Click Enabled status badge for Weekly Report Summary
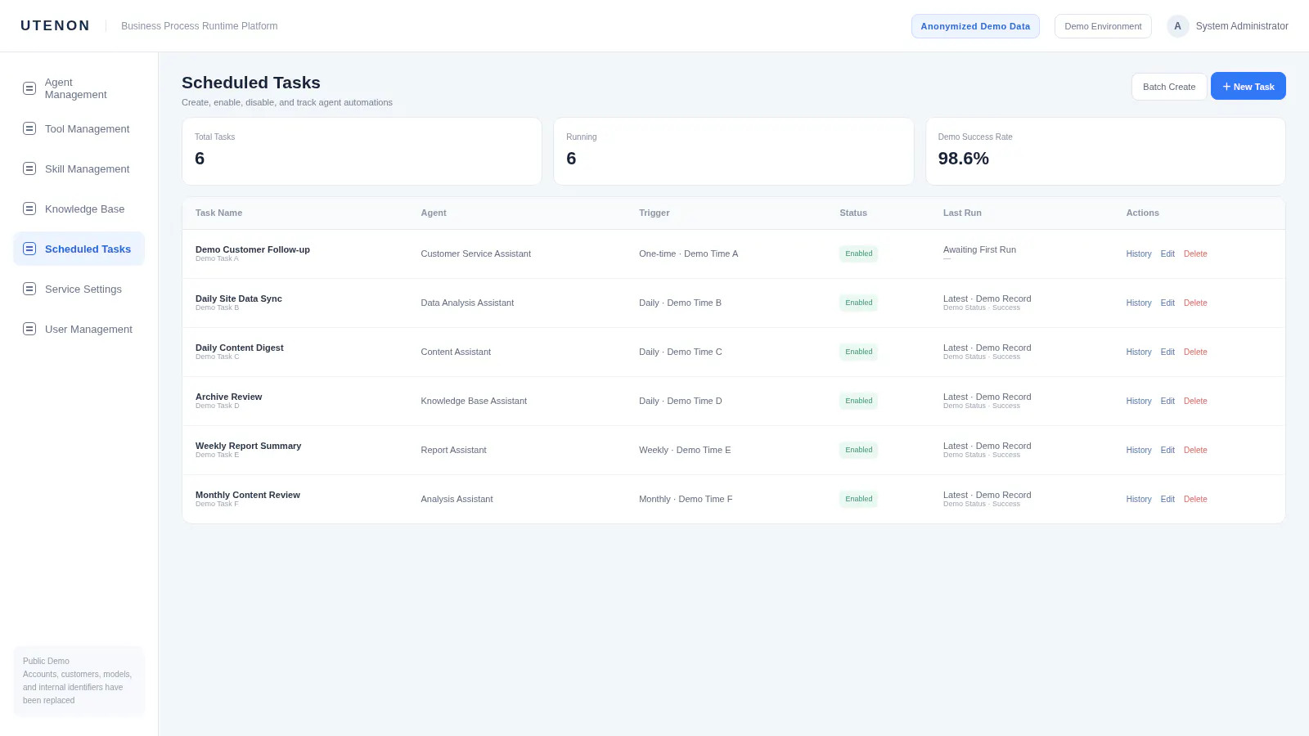 [x=858, y=450]
